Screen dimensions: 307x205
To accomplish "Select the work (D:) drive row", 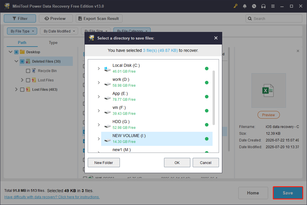I will pos(157,83).
